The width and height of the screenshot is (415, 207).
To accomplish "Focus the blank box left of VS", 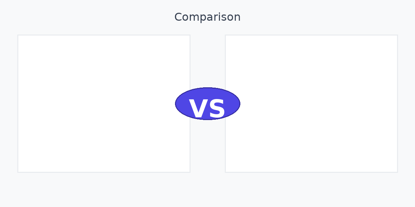I will (97, 103).
